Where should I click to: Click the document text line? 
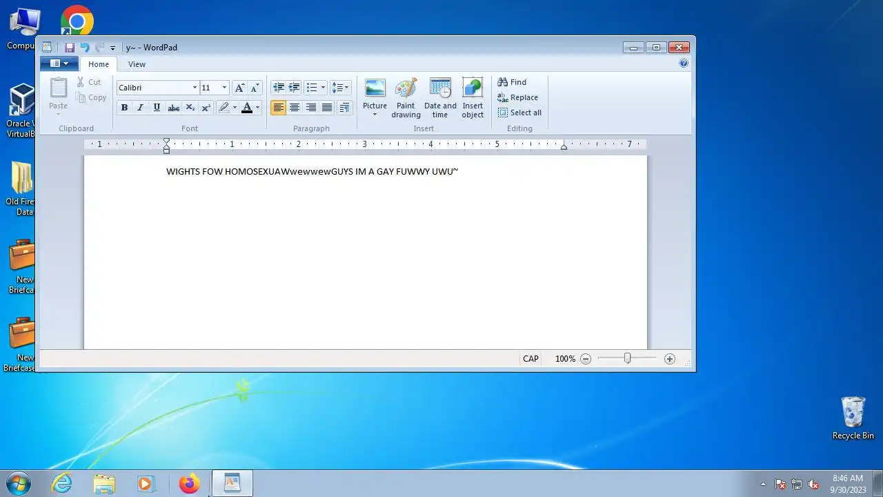pyautogui.click(x=312, y=171)
